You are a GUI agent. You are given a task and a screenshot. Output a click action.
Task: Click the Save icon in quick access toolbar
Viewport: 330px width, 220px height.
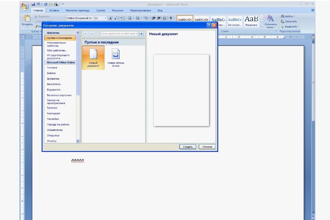[x=33, y=4]
